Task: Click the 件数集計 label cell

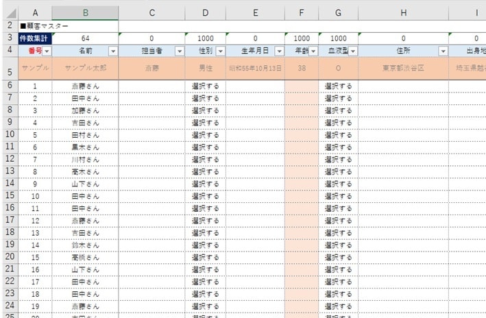Action: coord(35,38)
